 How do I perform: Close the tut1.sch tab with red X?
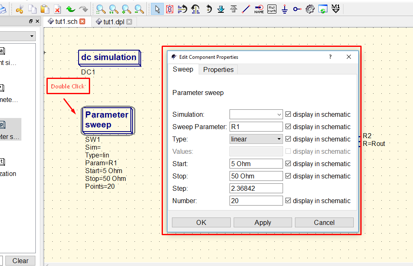[82, 22]
